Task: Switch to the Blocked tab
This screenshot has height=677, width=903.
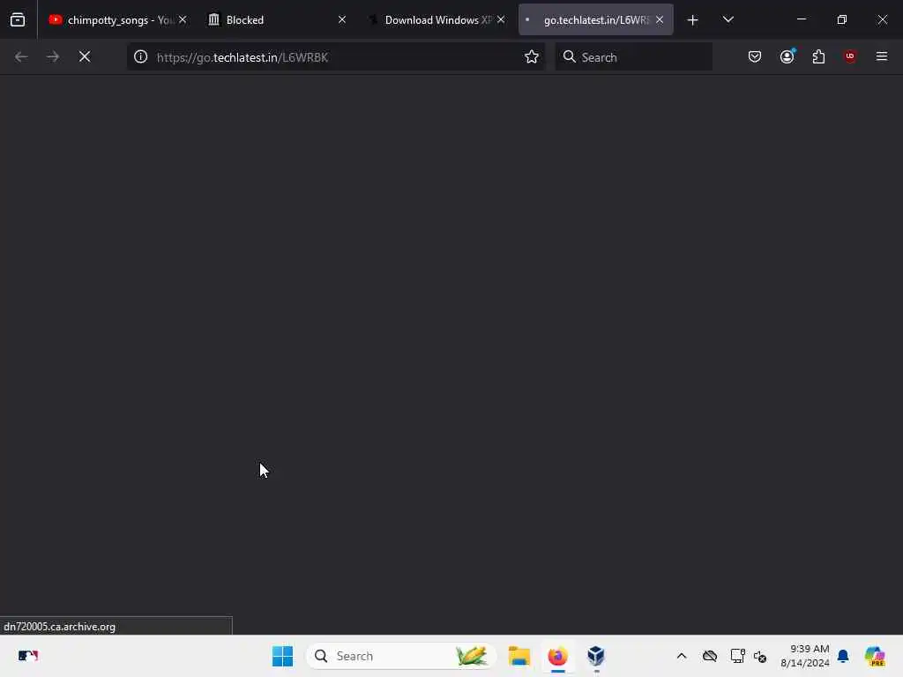Action: [x=271, y=19]
